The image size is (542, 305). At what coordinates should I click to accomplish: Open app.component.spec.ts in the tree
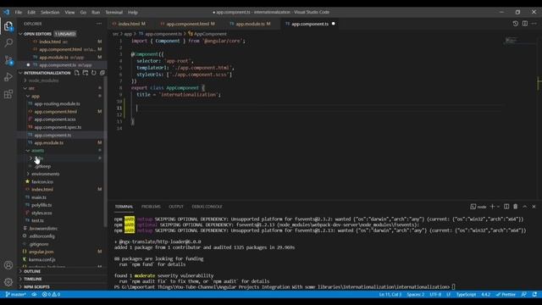[58, 127]
